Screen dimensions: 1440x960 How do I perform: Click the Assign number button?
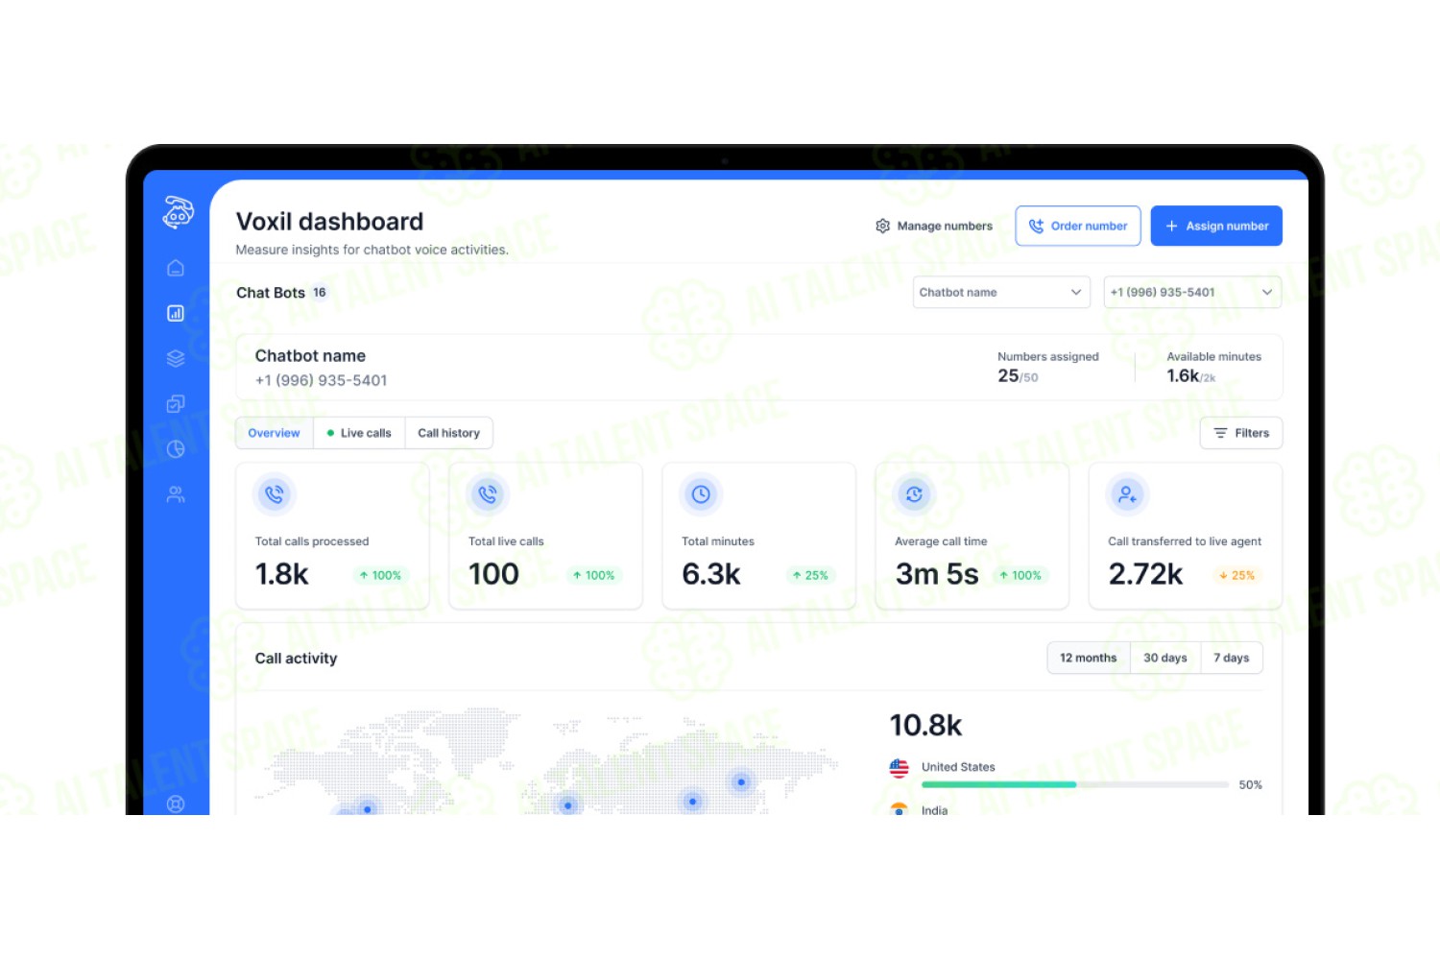(x=1216, y=226)
